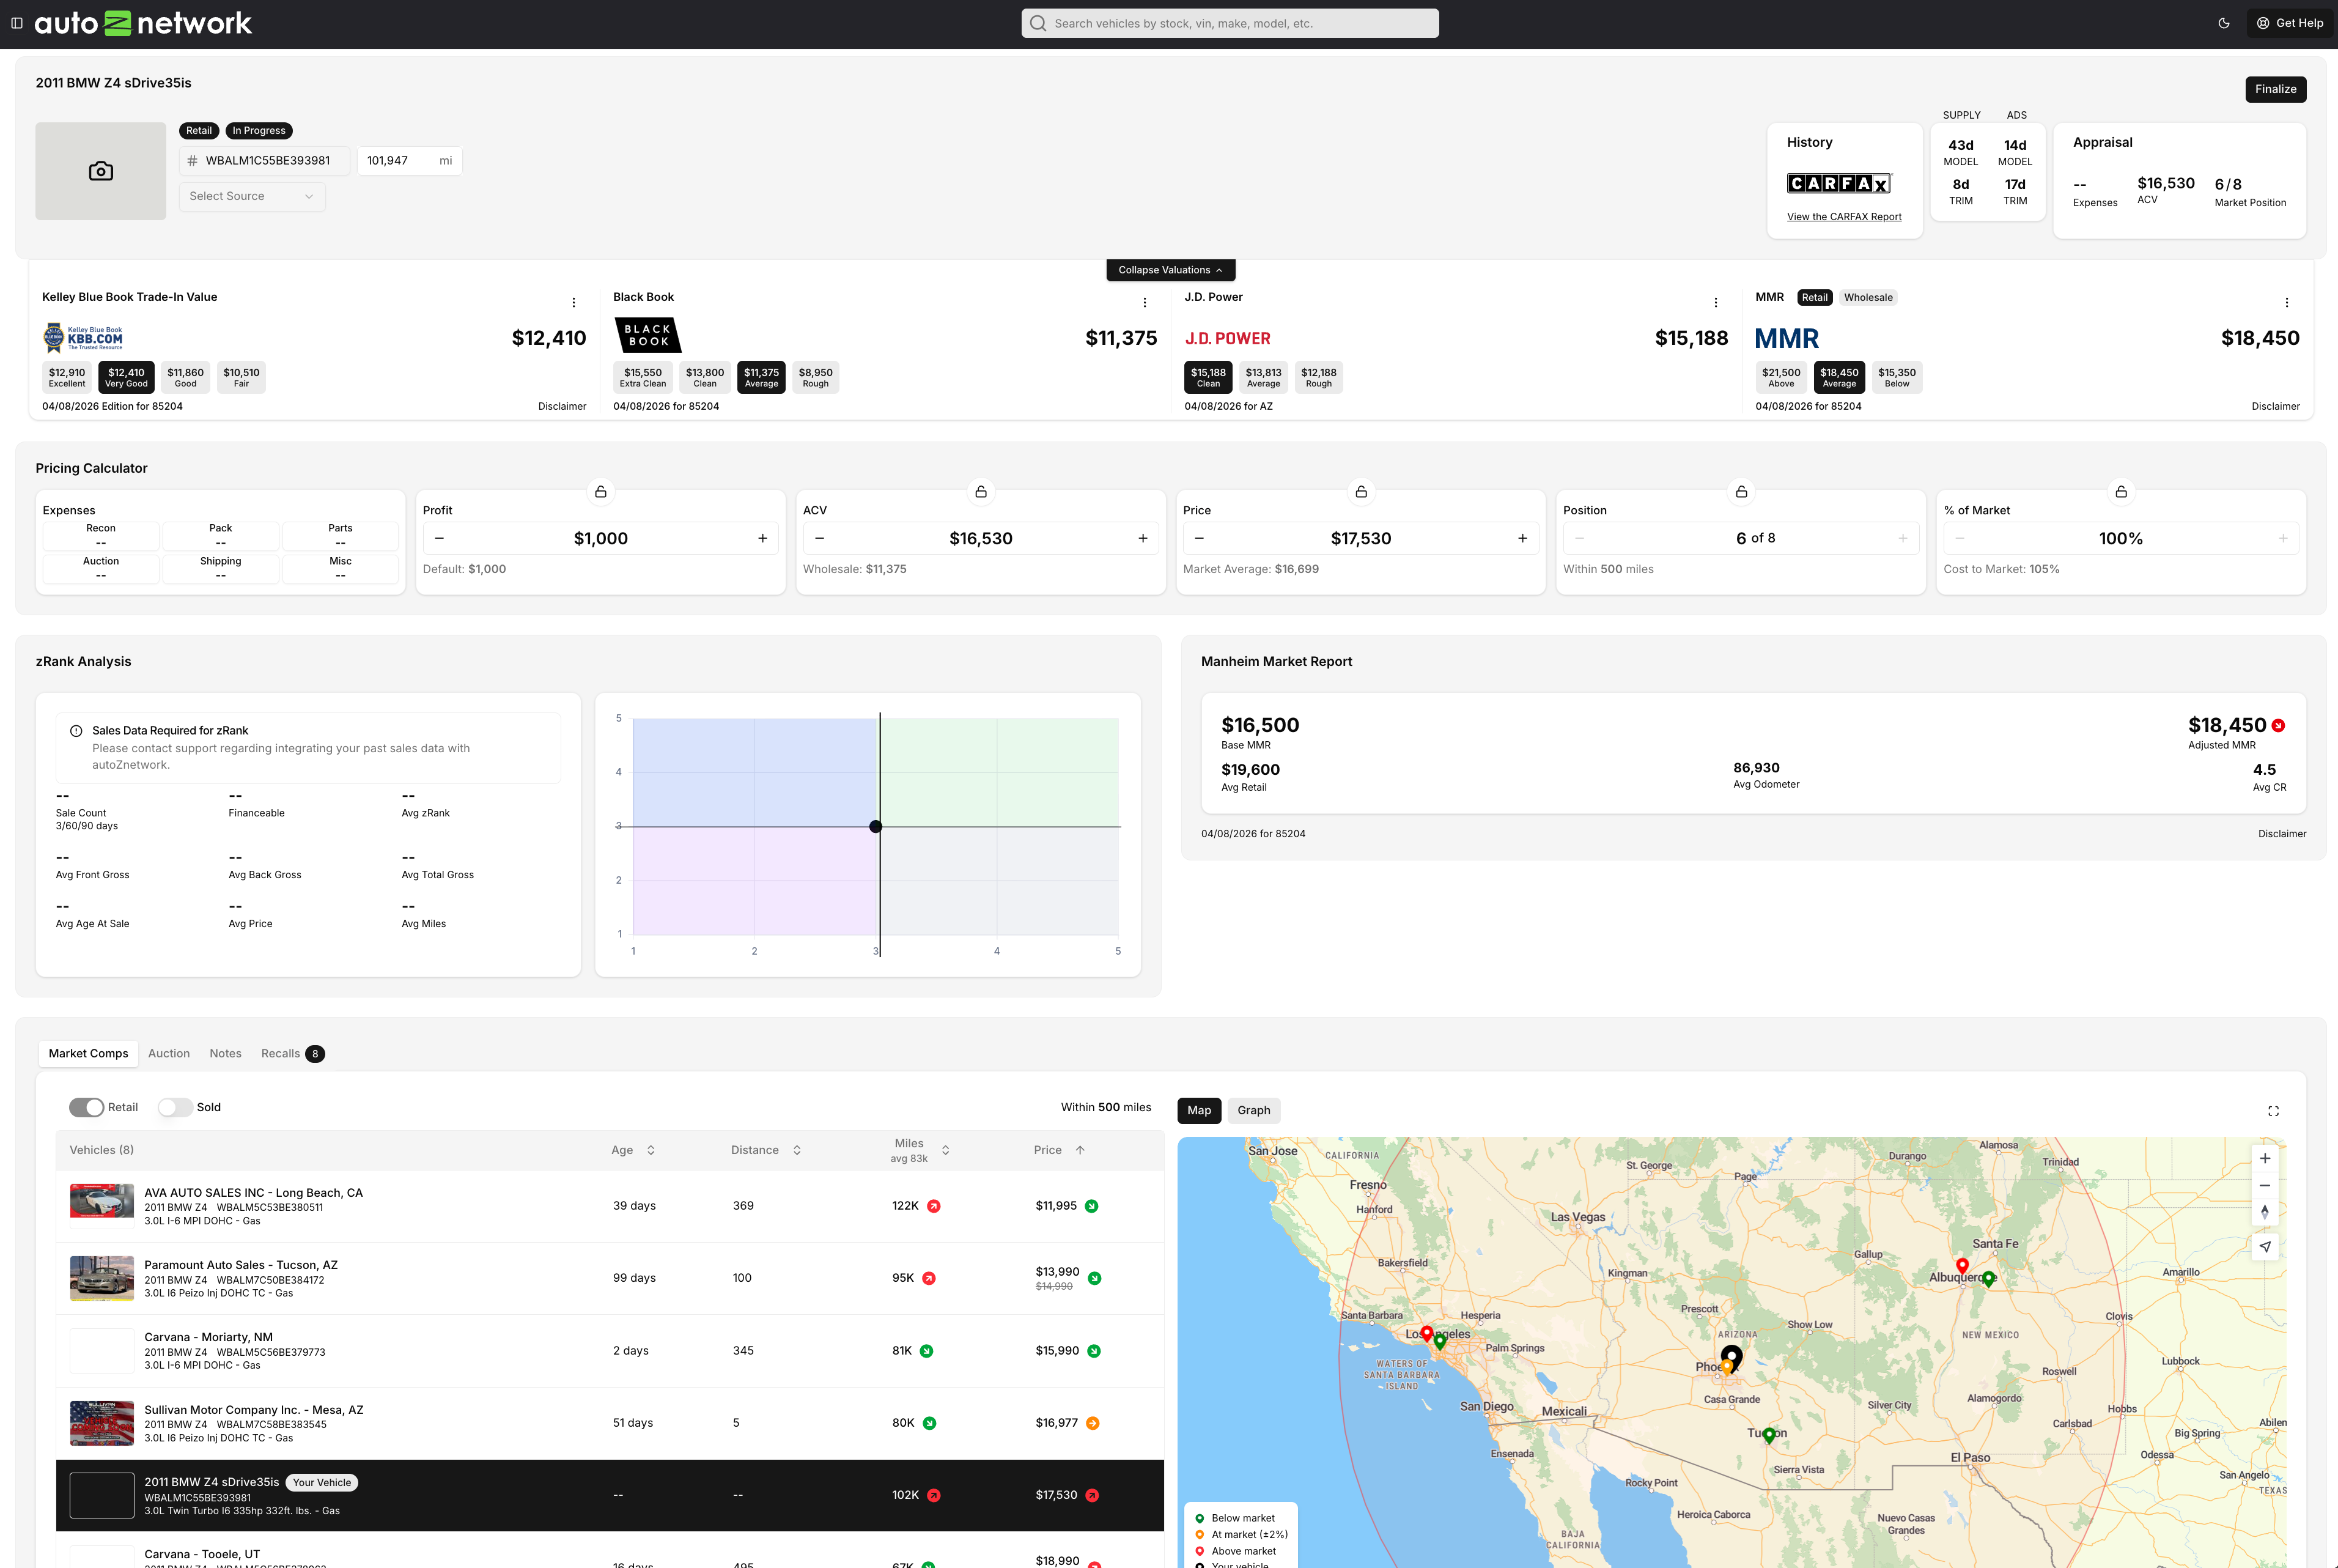2338x1568 pixels.
Task: Switch to dark mode moon icon
Action: point(2224,23)
